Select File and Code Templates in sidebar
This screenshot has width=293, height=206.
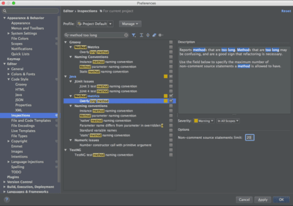tap(31, 121)
